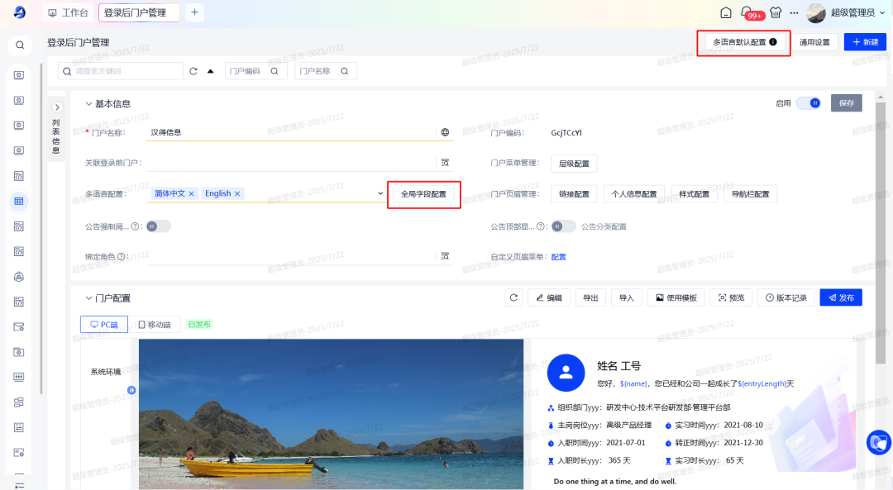The height and width of the screenshot is (490, 893).
Task: Click the refresh icon next to search box
Action: coord(193,71)
